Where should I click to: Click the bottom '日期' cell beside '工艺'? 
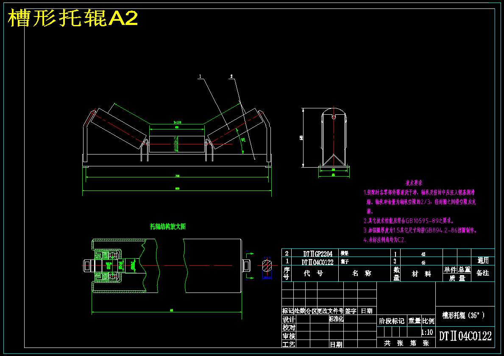click(x=336, y=345)
